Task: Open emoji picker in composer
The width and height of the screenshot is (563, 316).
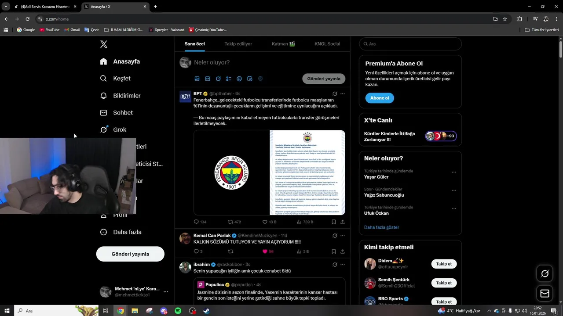Action: (239, 79)
